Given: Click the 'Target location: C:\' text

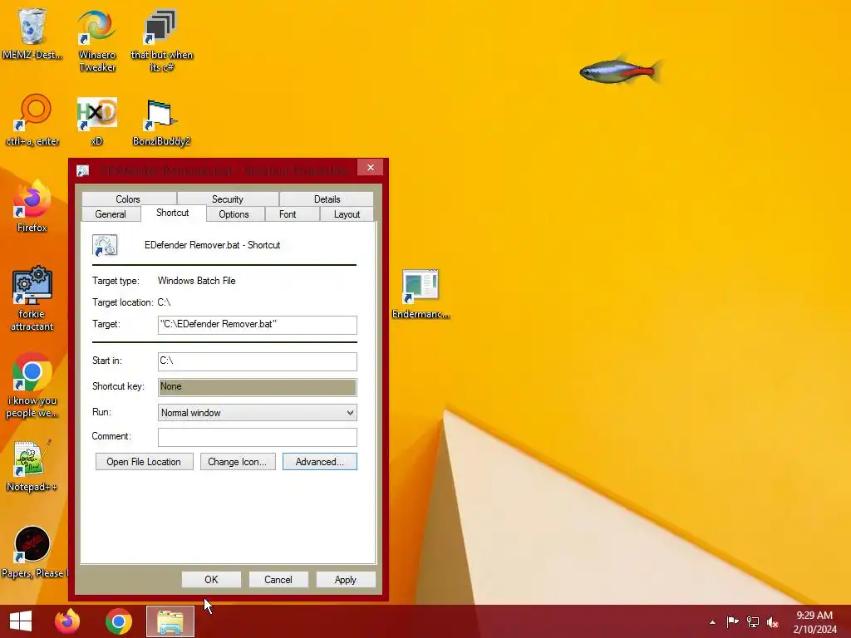Looking at the screenshot, I should 131,302.
